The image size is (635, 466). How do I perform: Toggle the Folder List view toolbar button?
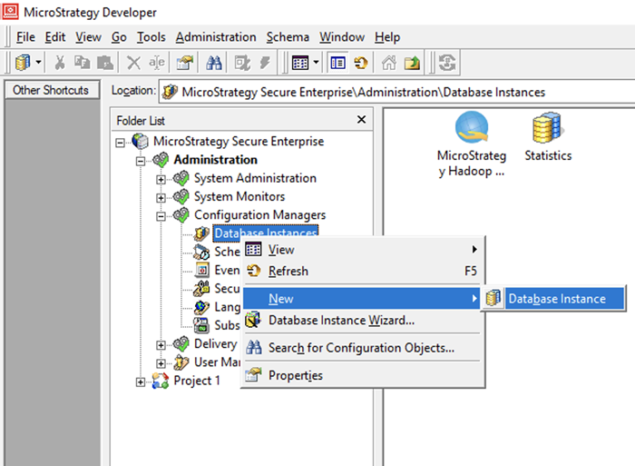337,63
